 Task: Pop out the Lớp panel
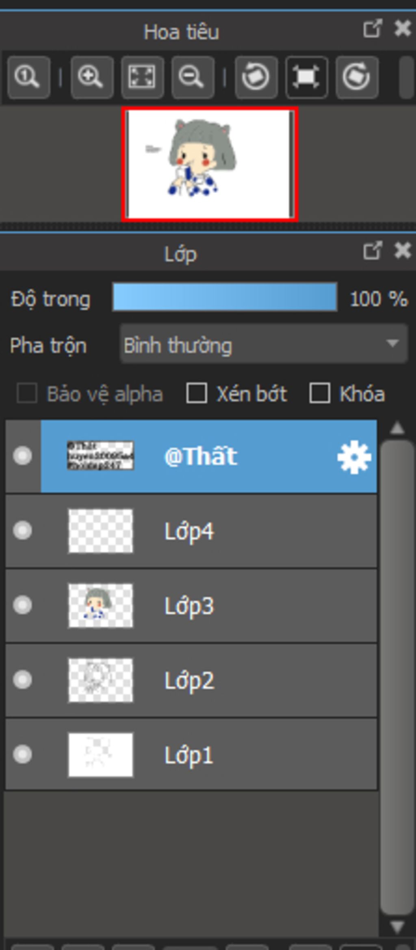[x=373, y=250]
